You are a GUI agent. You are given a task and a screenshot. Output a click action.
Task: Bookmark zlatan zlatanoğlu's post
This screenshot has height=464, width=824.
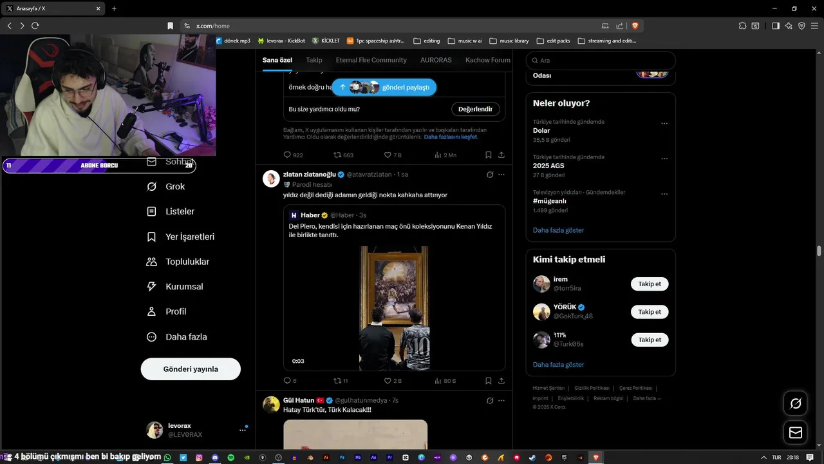[x=489, y=381]
